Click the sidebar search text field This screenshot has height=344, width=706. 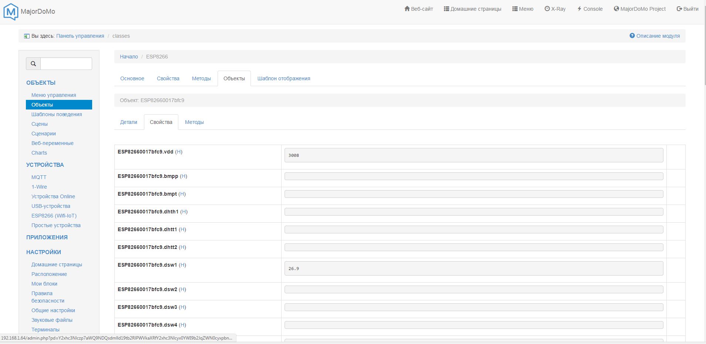(x=66, y=64)
